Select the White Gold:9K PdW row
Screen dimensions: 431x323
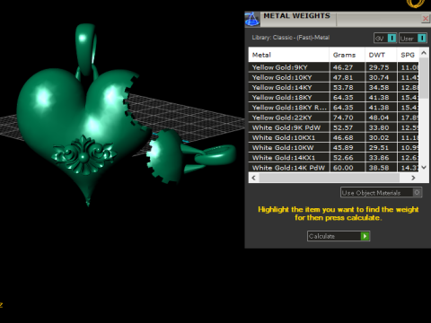(334, 127)
